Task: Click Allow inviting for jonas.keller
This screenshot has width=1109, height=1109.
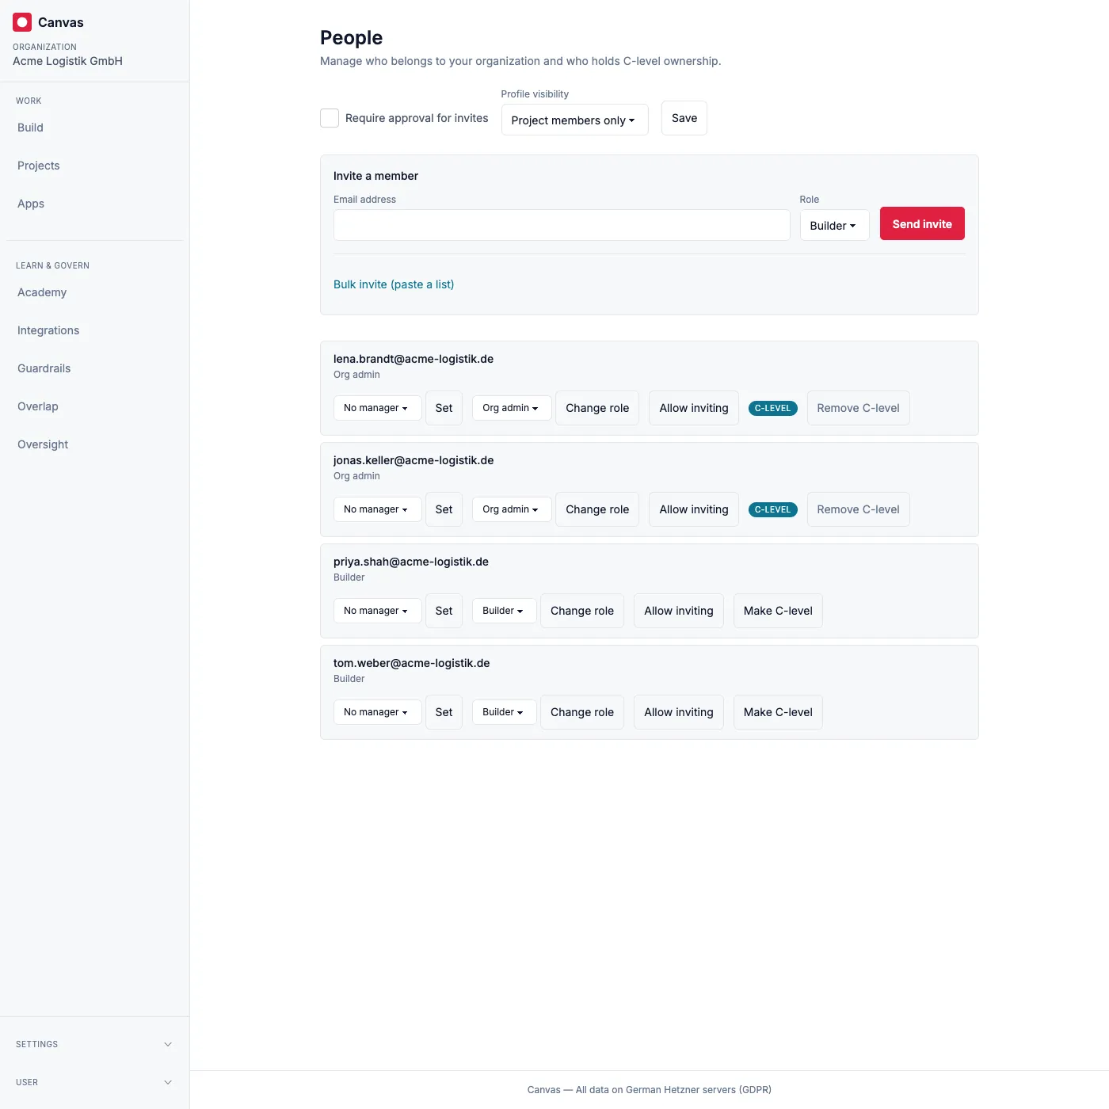Action: point(694,509)
